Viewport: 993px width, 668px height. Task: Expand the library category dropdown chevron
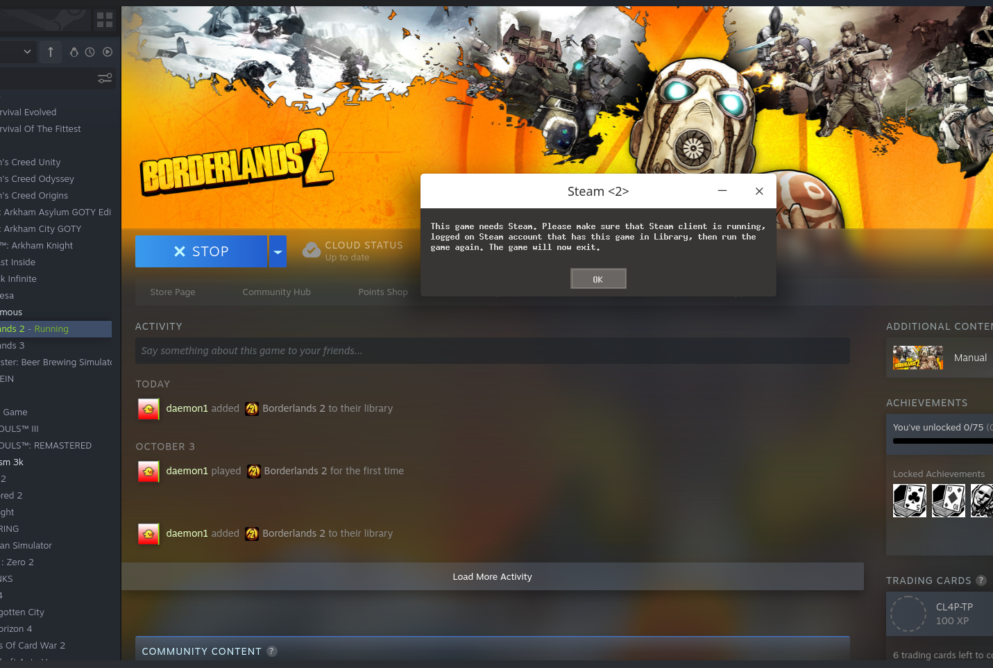coord(27,51)
